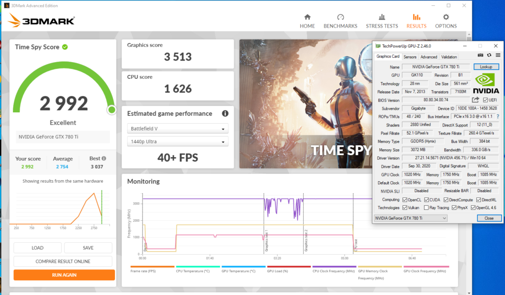
Task: Click the Bus Interface question mark in GPU-Z
Action: pos(498,116)
